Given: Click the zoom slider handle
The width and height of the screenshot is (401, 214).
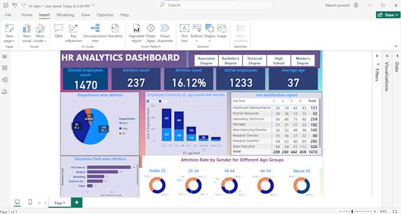Looking at the screenshot, I should [x=352, y=212].
